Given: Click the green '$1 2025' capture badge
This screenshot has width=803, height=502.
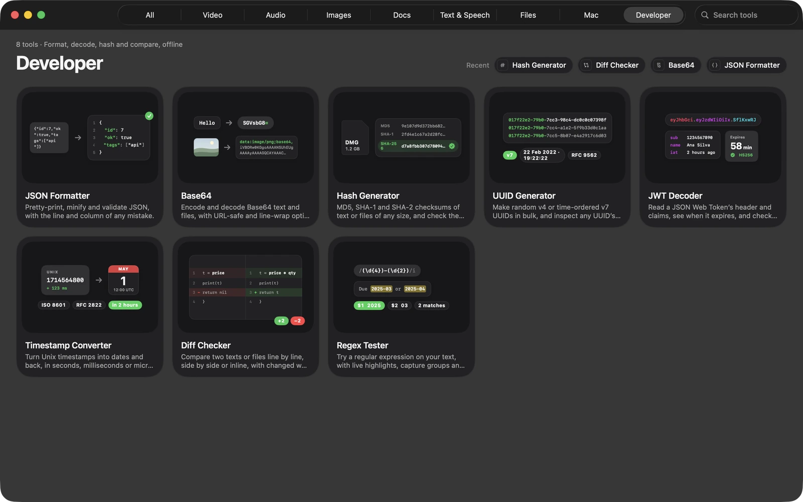Looking at the screenshot, I should click(x=369, y=305).
